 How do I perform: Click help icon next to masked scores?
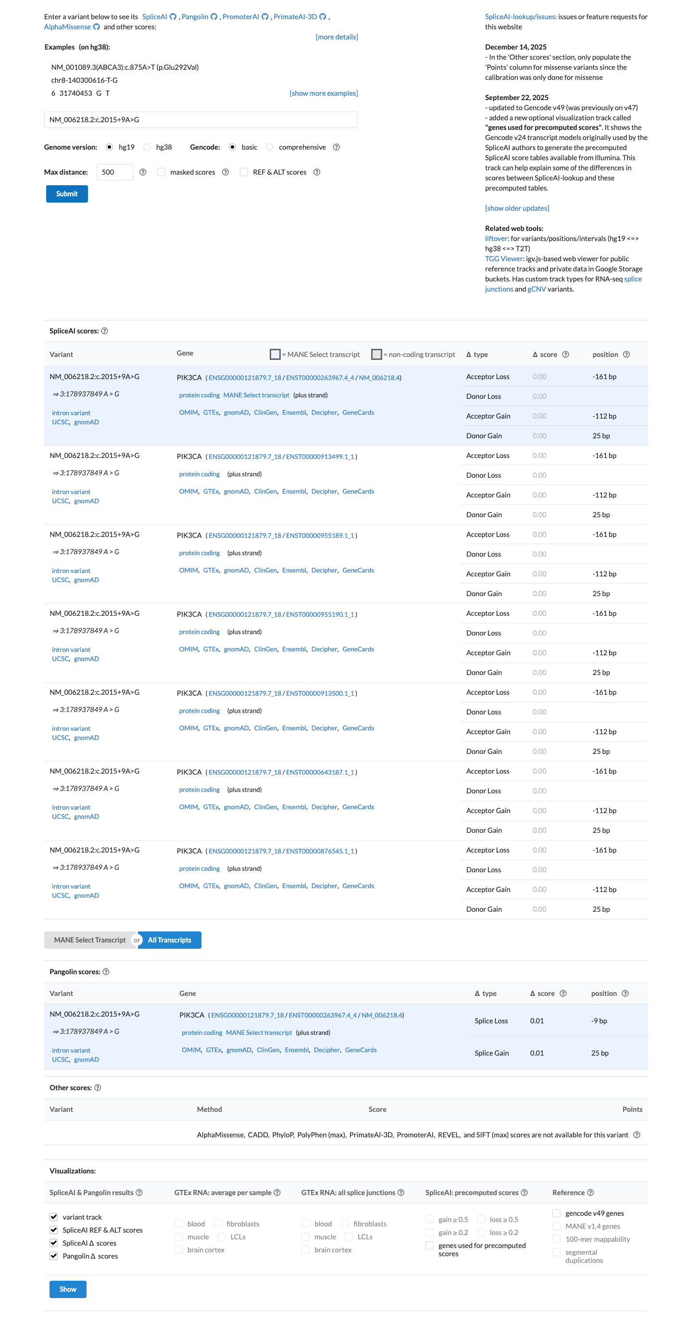tap(225, 172)
